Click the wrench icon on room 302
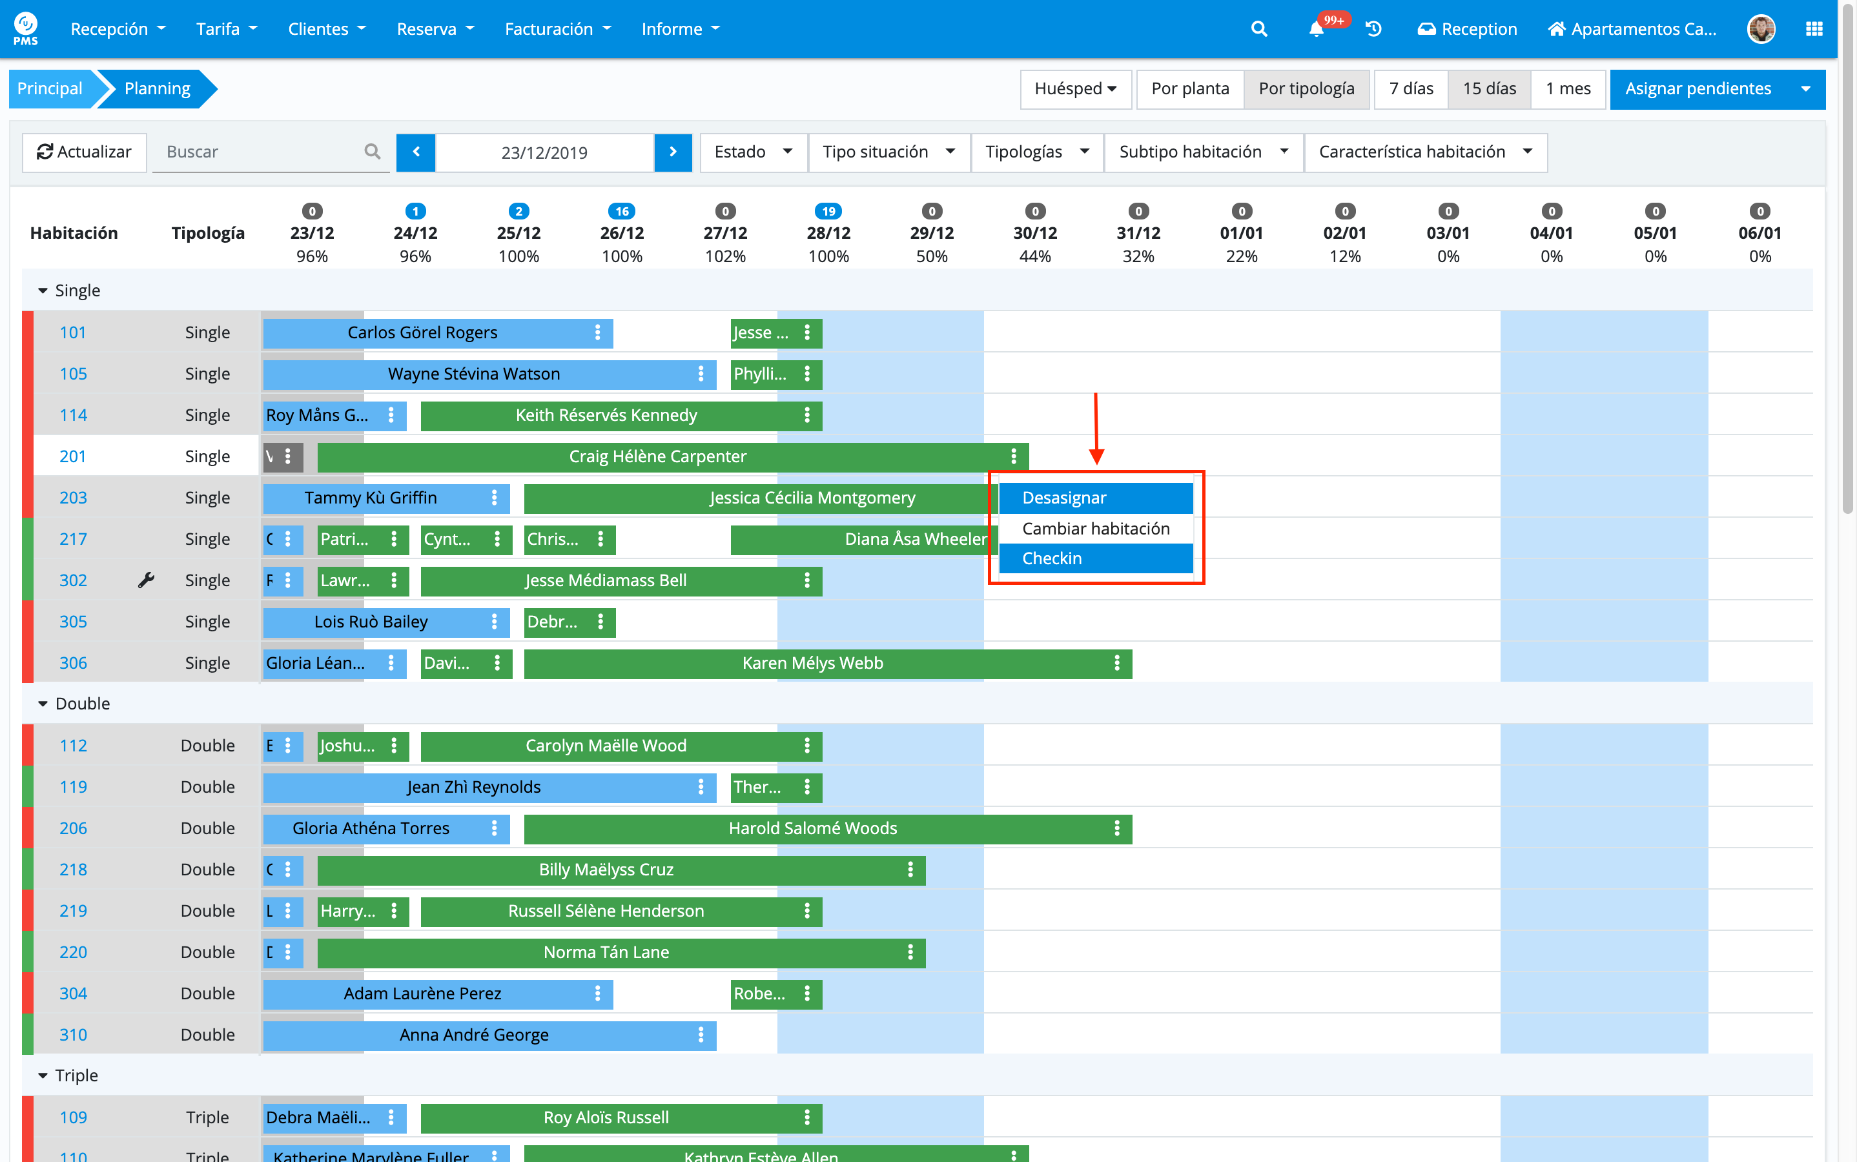The height and width of the screenshot is (1162, 1857). [146, 580]
